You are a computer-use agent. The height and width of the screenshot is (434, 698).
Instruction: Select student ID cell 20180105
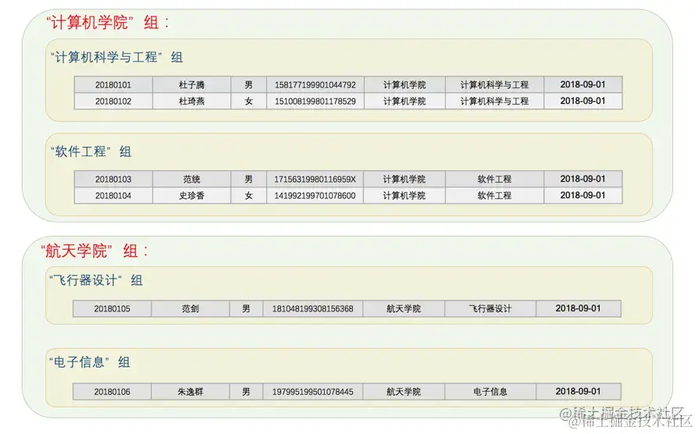point(112,308)
